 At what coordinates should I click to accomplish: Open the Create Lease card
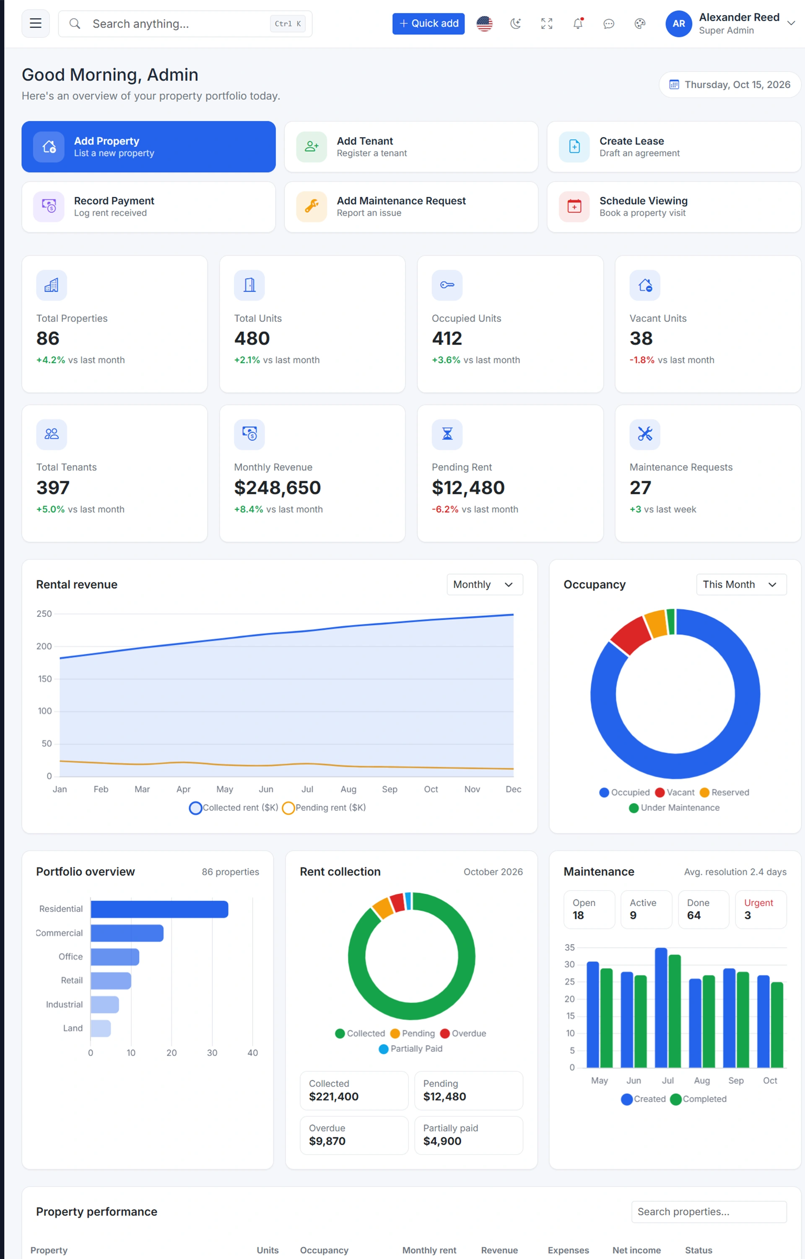pyautogui.click(x=674, y=147)
